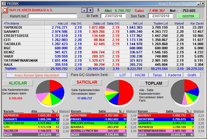The height and width of the screenshot is (139, 207).
Task: Open the Kademe view
Action: [175, 75]
